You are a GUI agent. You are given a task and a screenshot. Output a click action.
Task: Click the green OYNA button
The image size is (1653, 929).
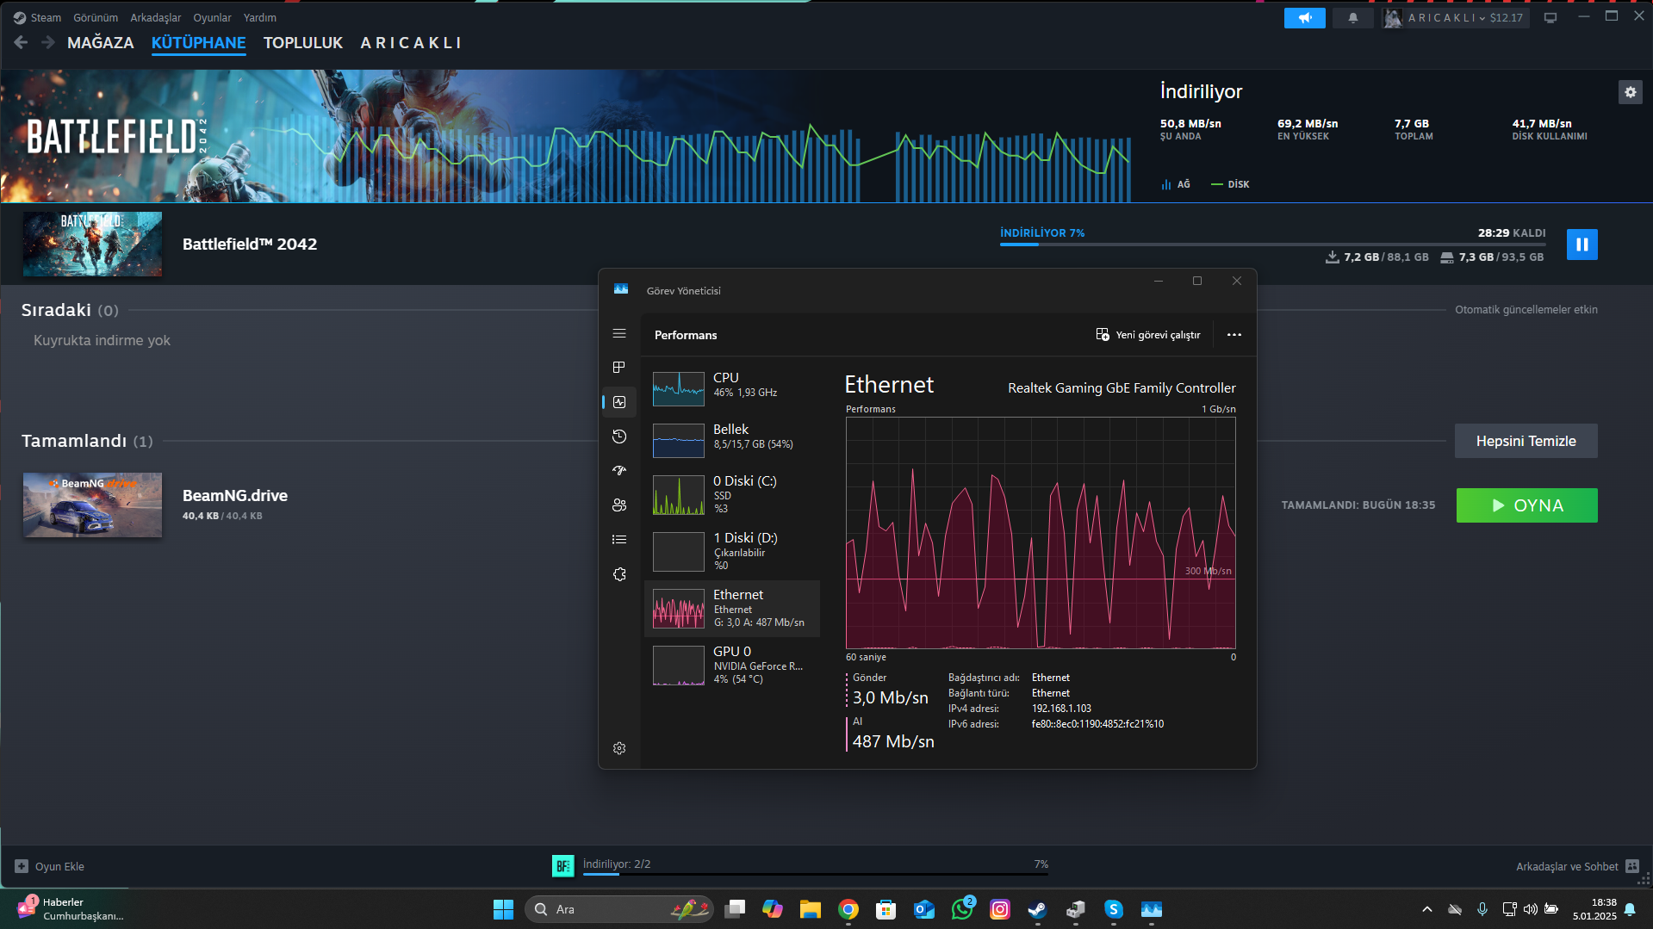click(x=1526, y=505)
